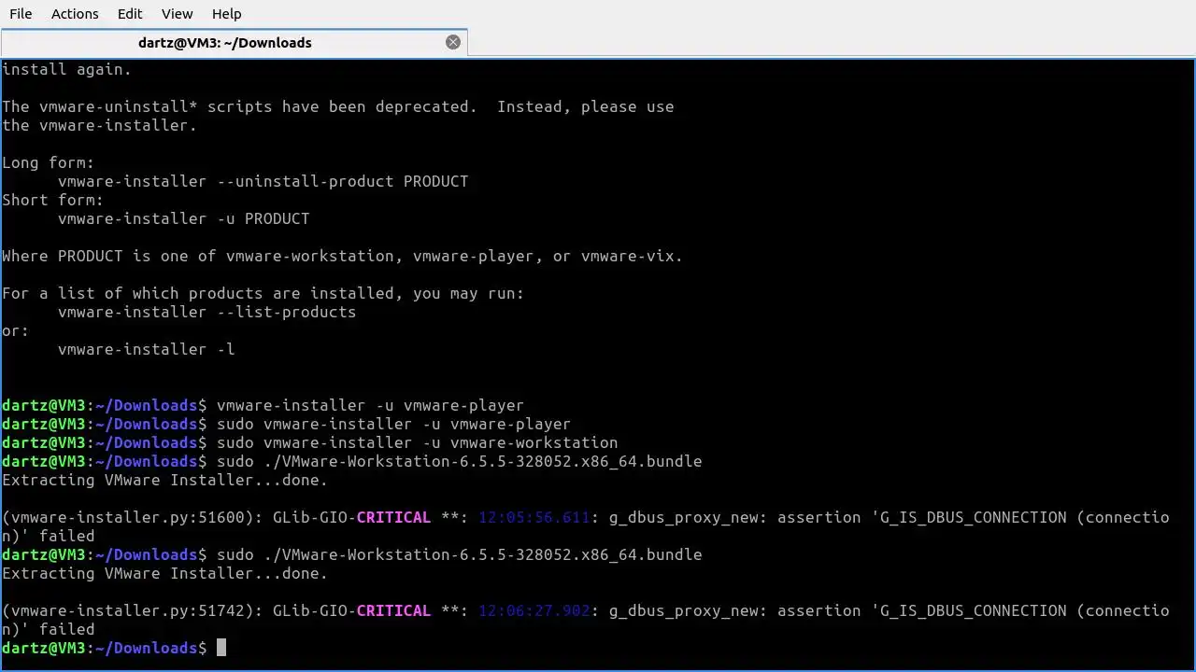The image size is (1196, 672).
Task: Open the Actions menu
Action: 75,14
